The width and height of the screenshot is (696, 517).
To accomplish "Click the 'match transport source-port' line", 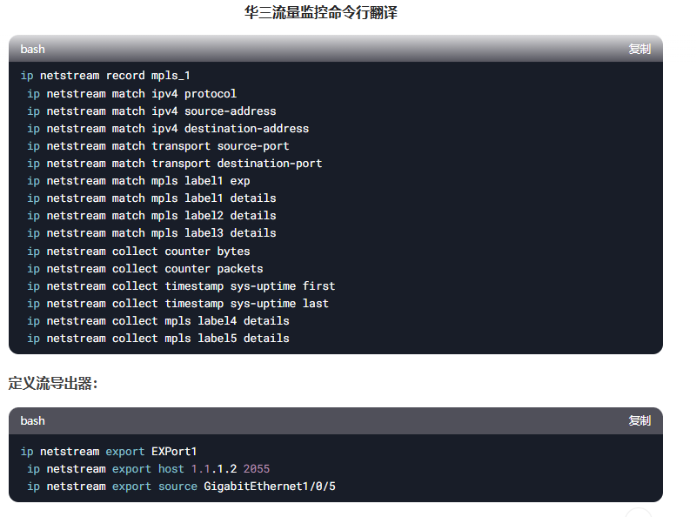I will click(158, 145).
